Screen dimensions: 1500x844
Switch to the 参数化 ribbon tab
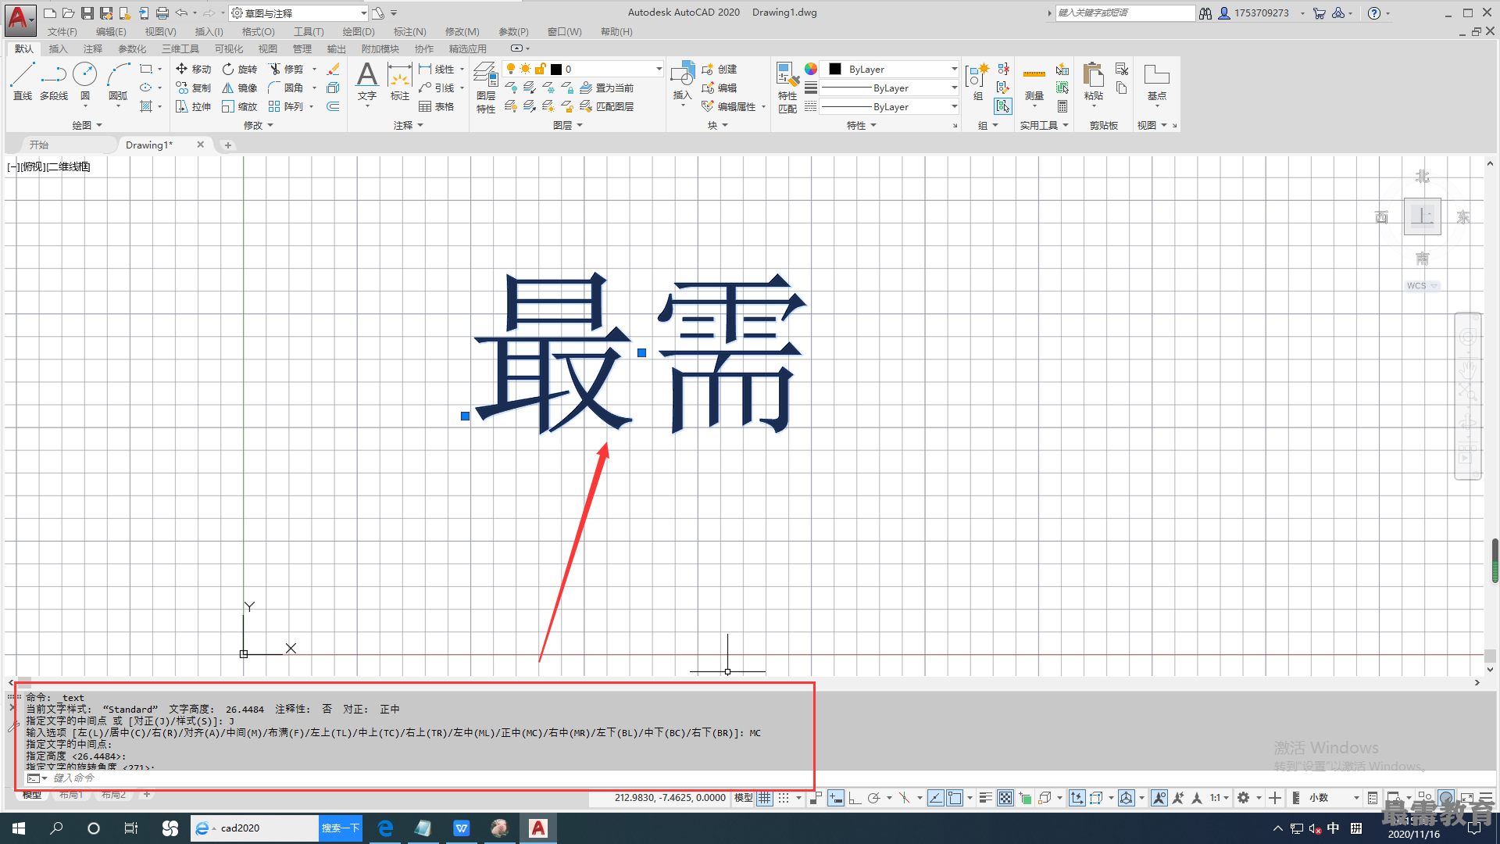[x=132, y=49]
